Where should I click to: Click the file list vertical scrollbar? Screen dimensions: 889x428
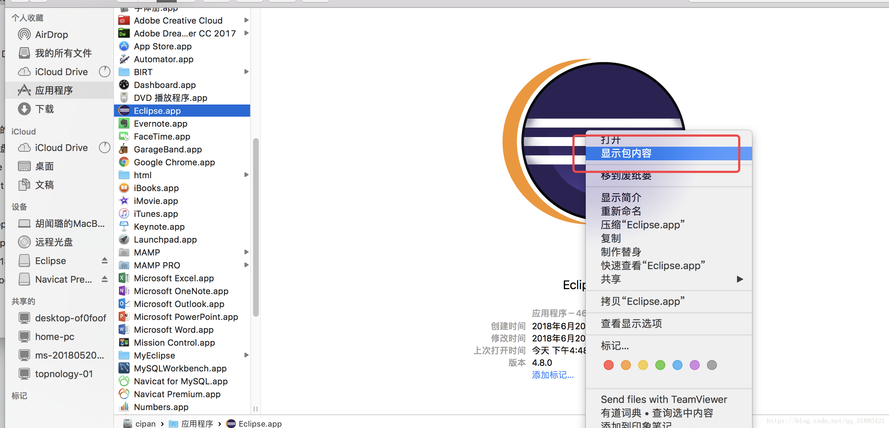256,228
